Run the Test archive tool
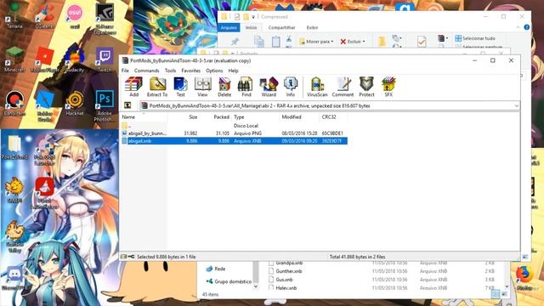This screenshot has height=306, width=544. click(x=180, y=87)
